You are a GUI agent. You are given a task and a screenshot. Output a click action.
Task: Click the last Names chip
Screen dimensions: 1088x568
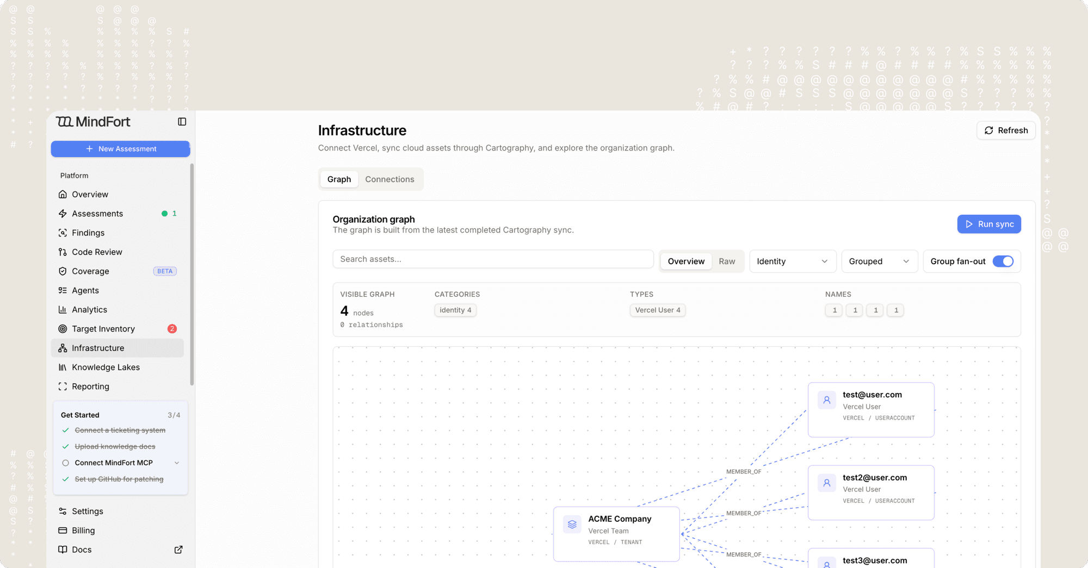pos(896,310)
